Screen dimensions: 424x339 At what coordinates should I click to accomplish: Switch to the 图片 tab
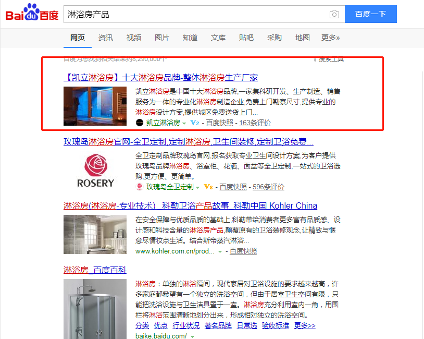(x=161, y=38)
